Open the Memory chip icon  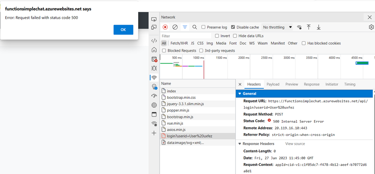coord(154,105)
